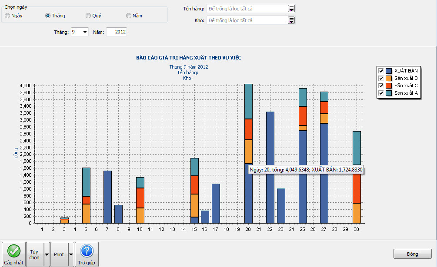Expand the Tùy chọn dropdown arrow
Viewport: 437px width, 267px height.
click(47, 254)
